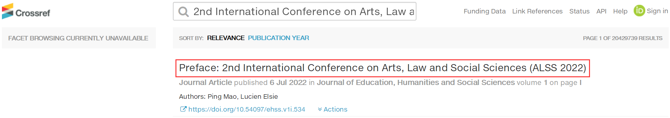Viewport: 670px width, 118px height.
Task: Click the Crossref wordmark text
Action: point(33,13)
